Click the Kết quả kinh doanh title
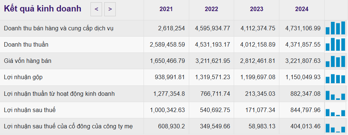This screenshot has width=348, height=135. (x=43, y=9)
